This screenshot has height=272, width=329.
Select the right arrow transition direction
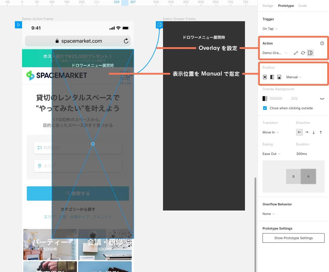pos(307,132)
